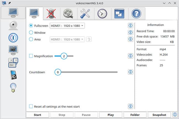Open the webcam section in sidebar
The image size is (179, 119).
[13, 25]
